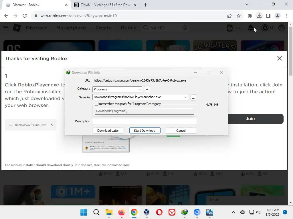The width and height of the screenshot is (293, 219).
Task: Open the COMPUTERS game thumbnail
Action: 215,45
